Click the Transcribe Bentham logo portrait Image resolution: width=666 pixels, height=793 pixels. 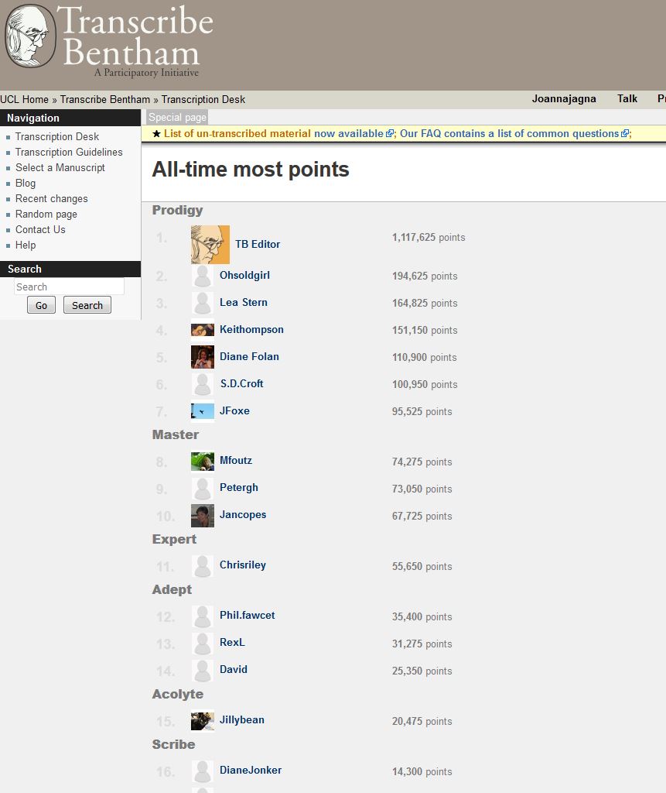coord(29,36)
